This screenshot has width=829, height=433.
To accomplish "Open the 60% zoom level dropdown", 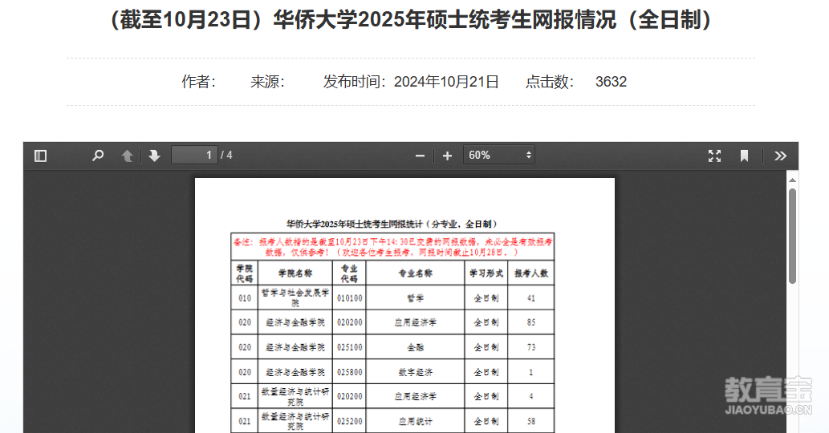I will coord(499,156).
